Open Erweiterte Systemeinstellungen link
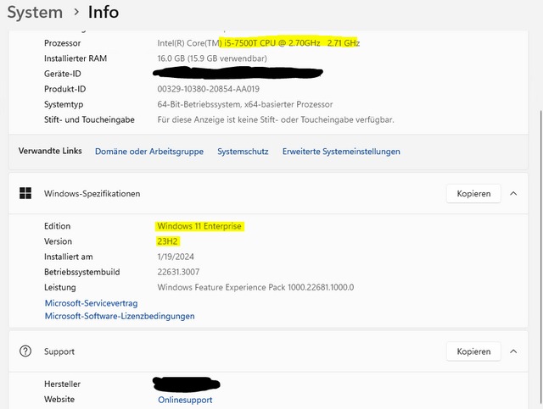Viewport: 543px width, 409px height. [x=341, y=152]
